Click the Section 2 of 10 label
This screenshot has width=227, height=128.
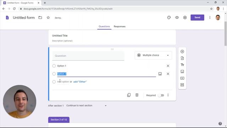tap(59, 120)
